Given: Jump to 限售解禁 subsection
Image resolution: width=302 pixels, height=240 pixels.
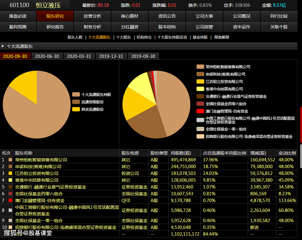Looking at the screenshot, I should pyautogui.click(x=222, y=37).
